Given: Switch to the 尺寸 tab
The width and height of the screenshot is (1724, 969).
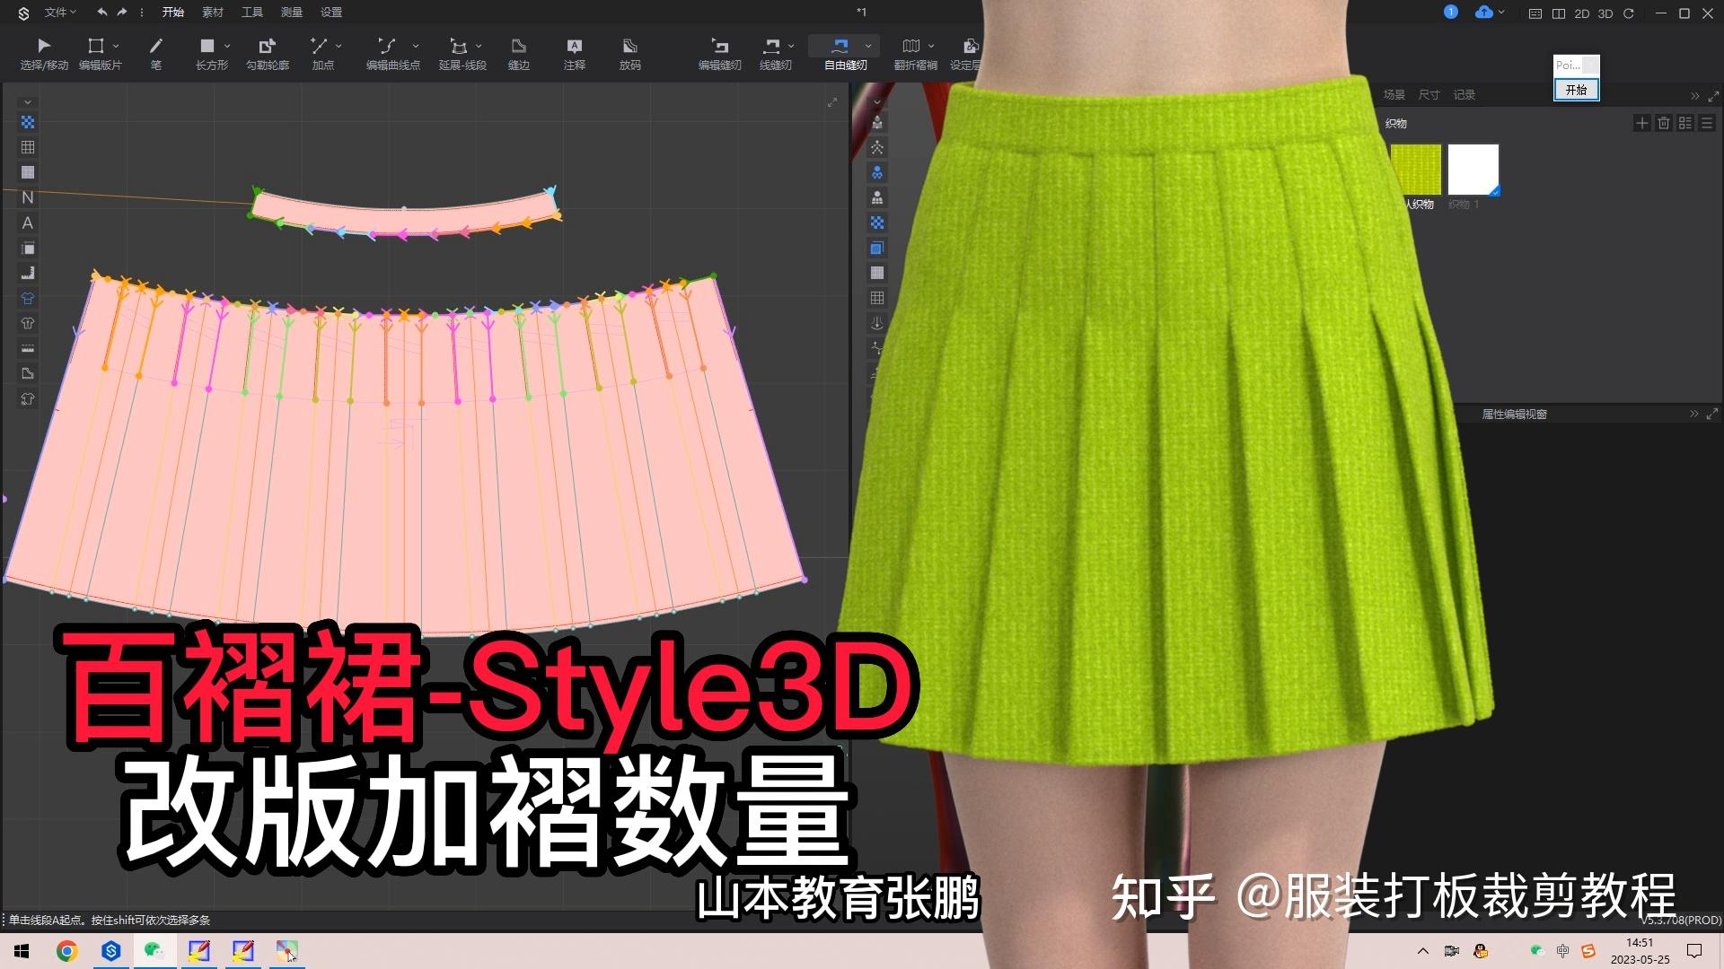Looking at the screenshot, I should click(1428, 94).
